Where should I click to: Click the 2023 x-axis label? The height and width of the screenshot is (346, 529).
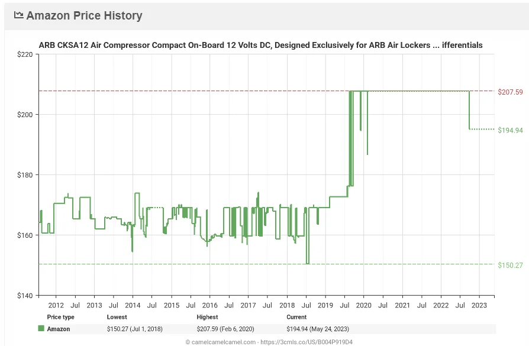coord(479,306)
